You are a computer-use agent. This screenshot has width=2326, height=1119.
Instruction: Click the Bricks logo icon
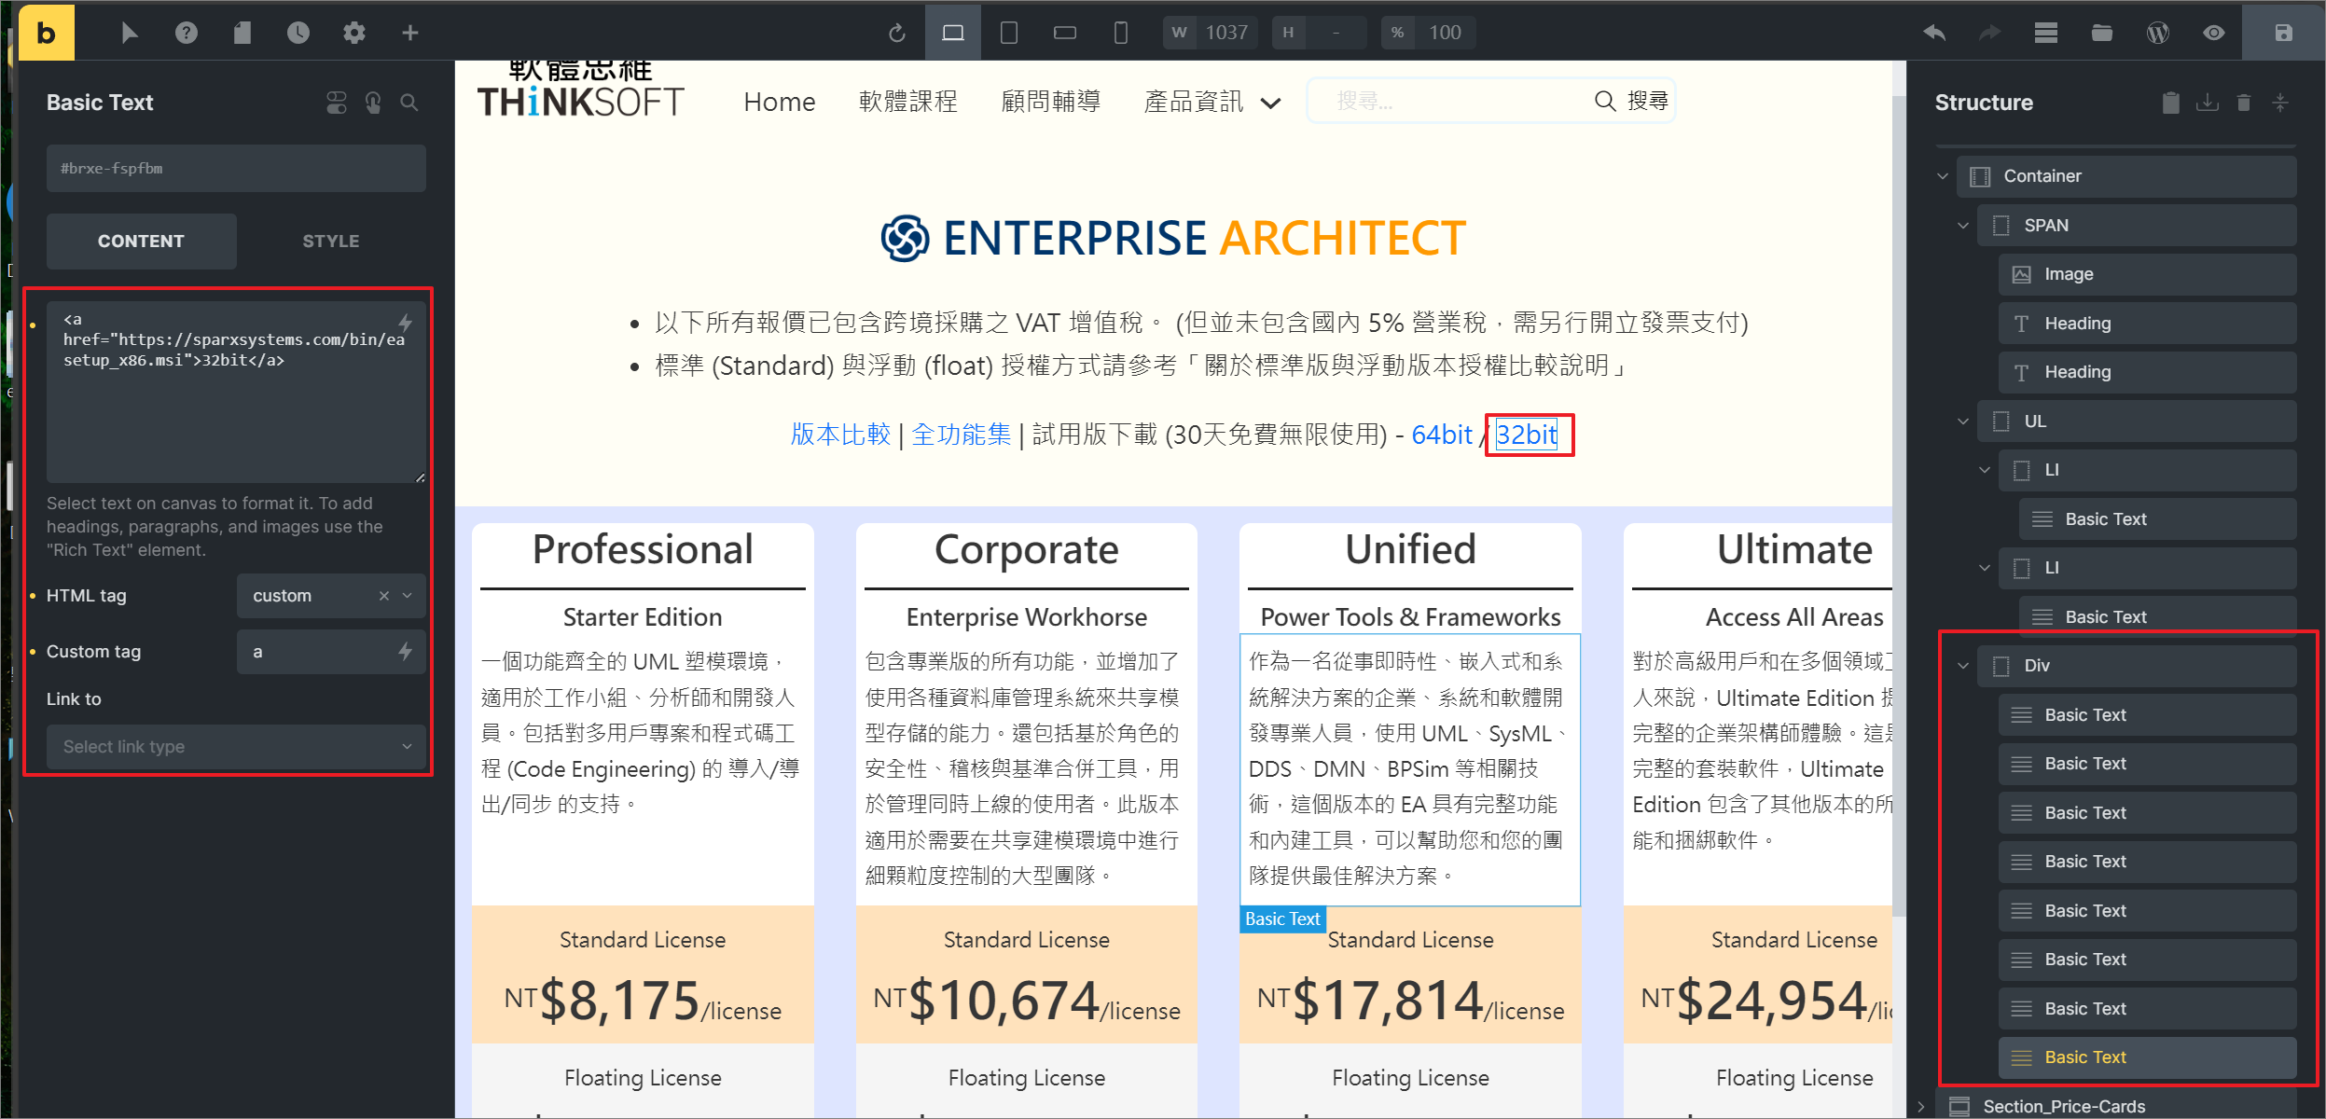pyautogui.click(x=46, y=33)
